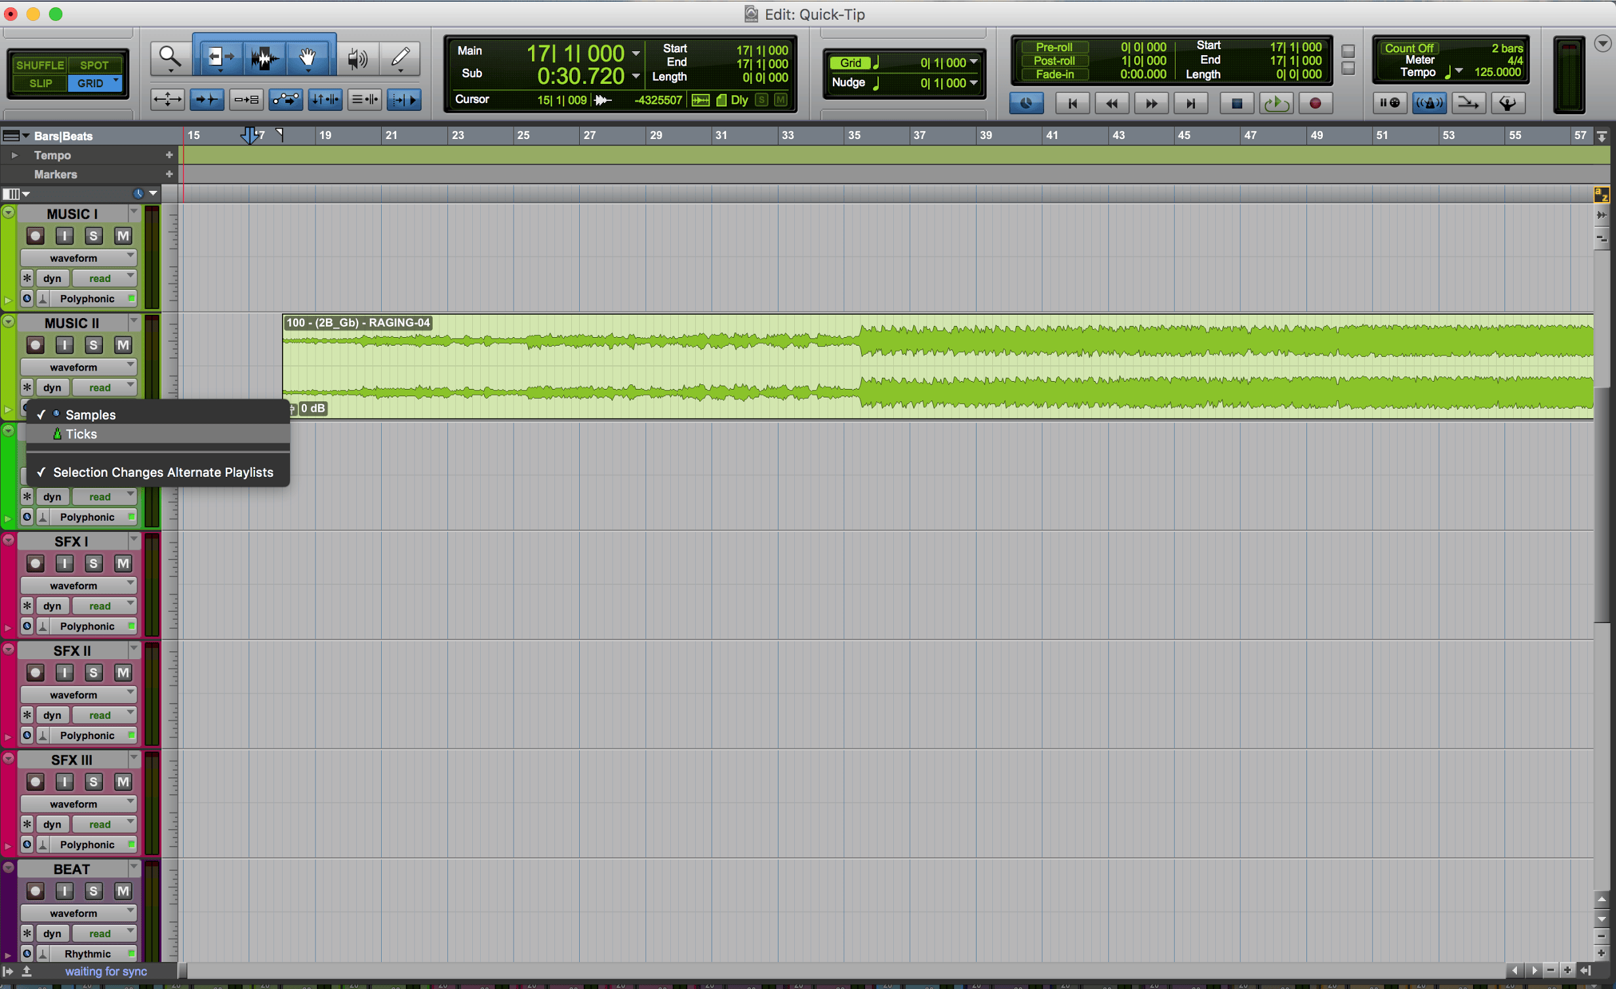
Task: Click the Post-roll button
Action: click(1054, 60)
